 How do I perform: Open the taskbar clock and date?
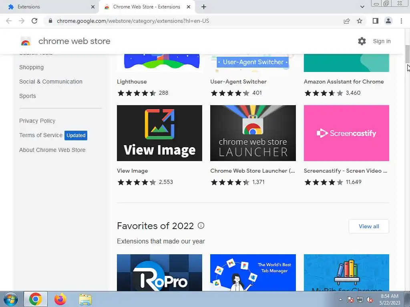pyautogui.click(x=390, y=299)
